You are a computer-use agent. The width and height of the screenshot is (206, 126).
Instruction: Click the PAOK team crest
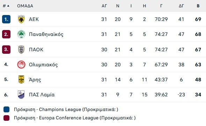[21, 50]
